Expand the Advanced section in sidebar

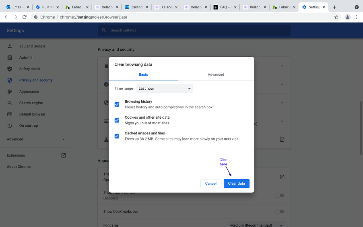tap(36, 139)
